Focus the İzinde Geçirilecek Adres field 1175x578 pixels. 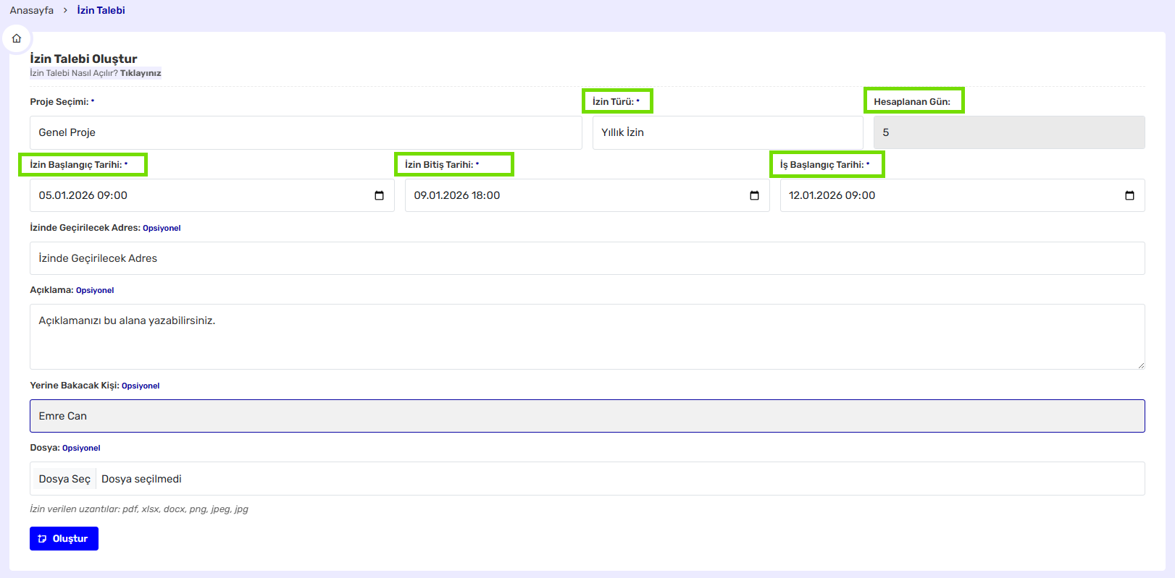[587, 258]
